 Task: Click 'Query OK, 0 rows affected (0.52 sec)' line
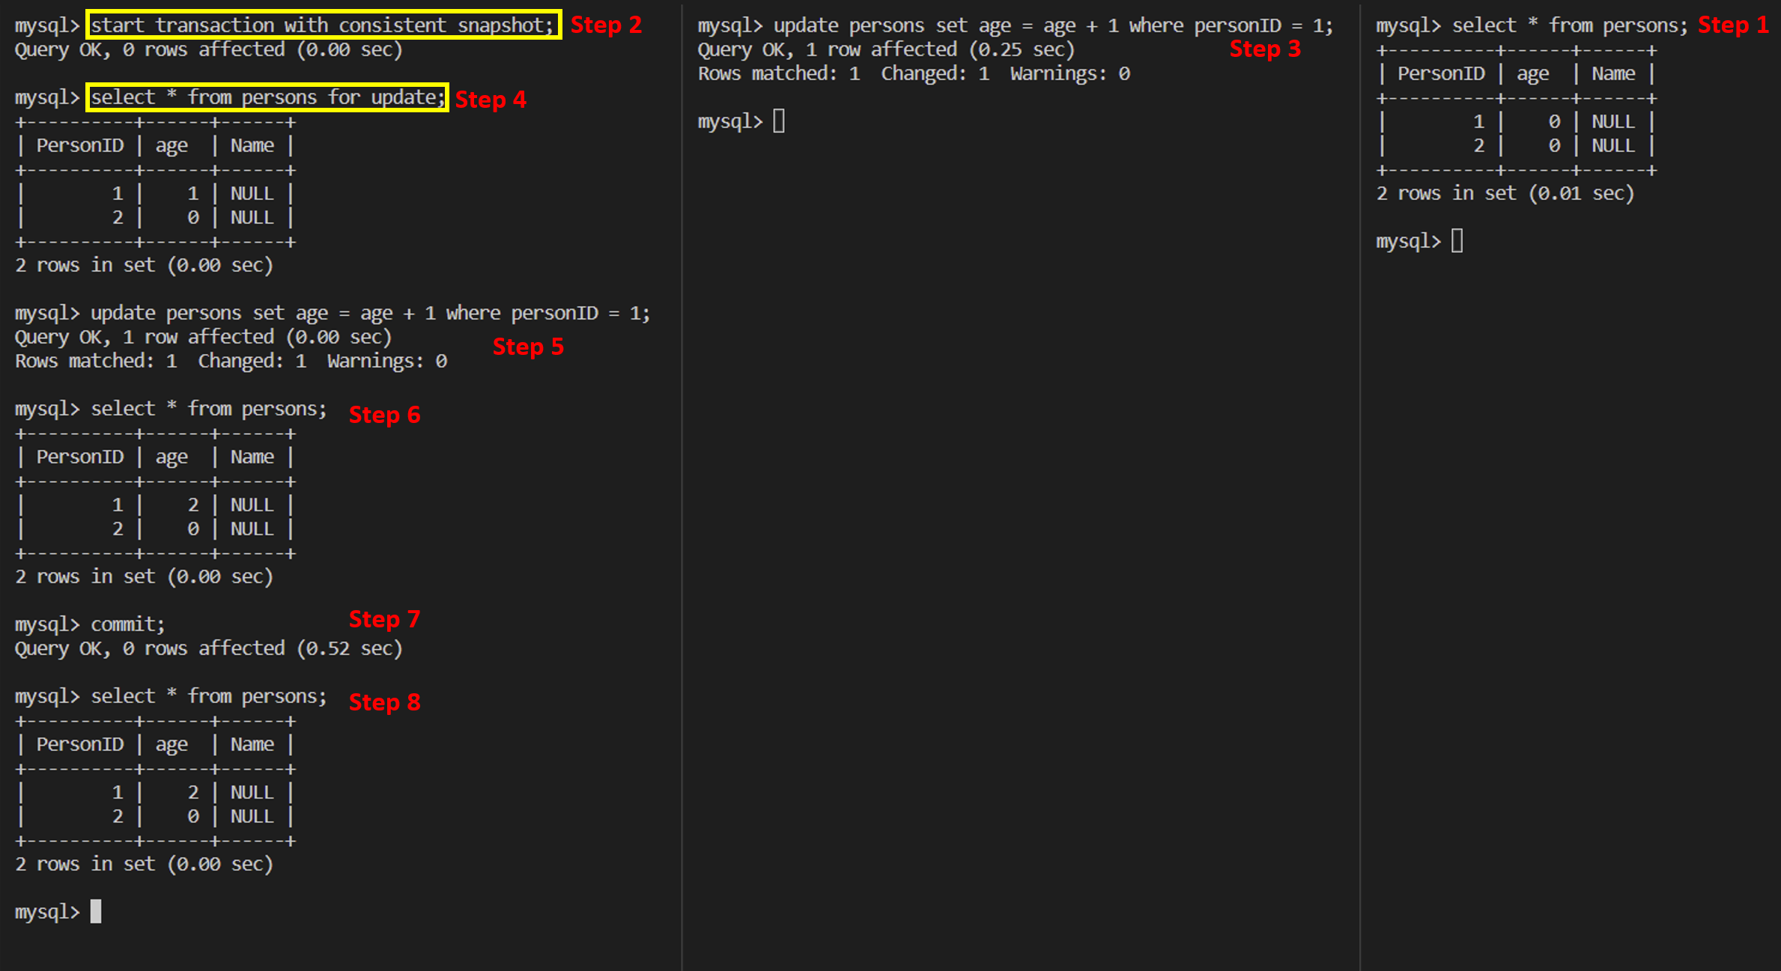[x=208, y=648]
